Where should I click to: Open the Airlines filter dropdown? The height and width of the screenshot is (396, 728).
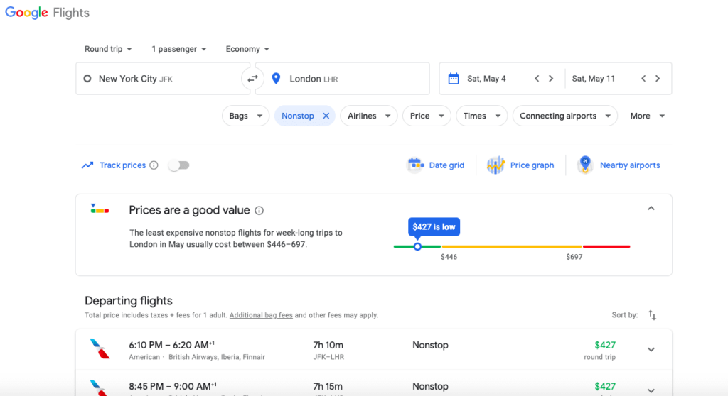pyautogui.click(x=369, y=116)
